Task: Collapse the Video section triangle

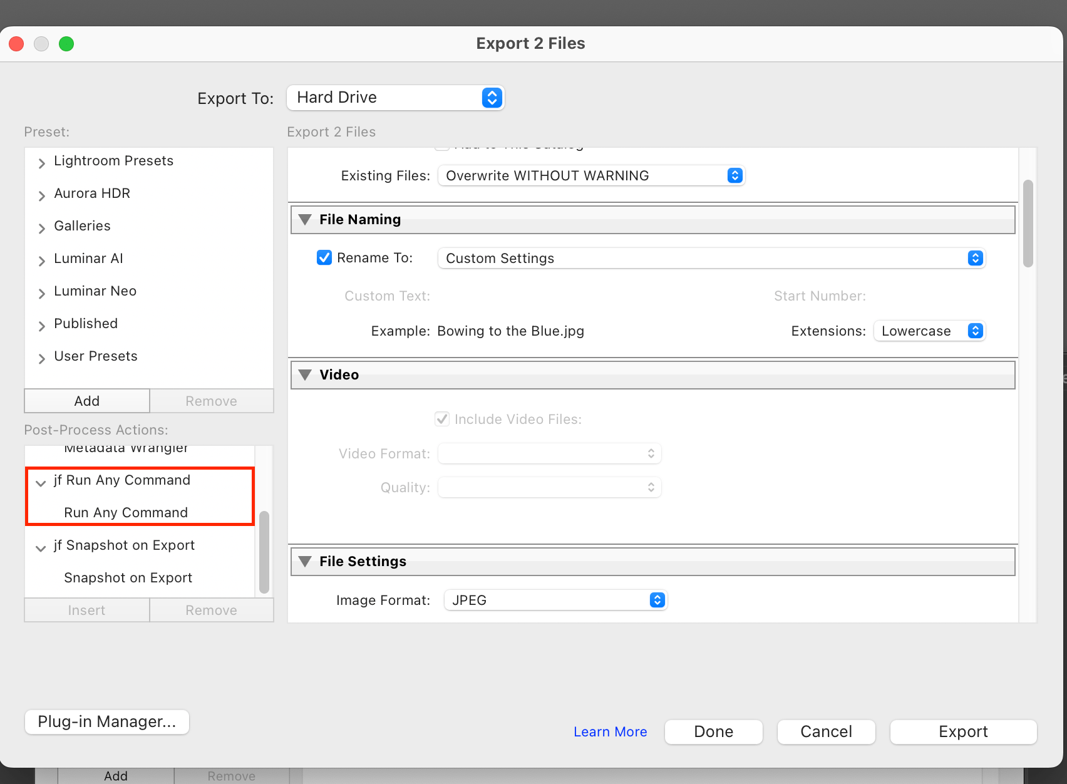Action: tap(305, 375)
